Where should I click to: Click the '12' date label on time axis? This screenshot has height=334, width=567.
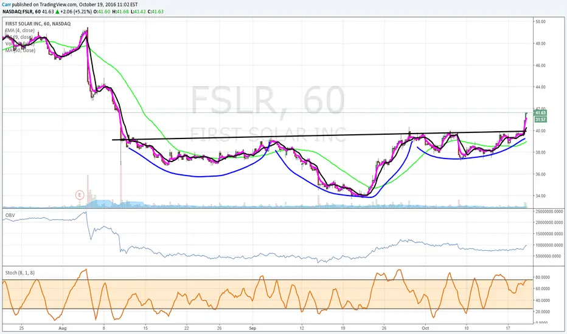302,328
